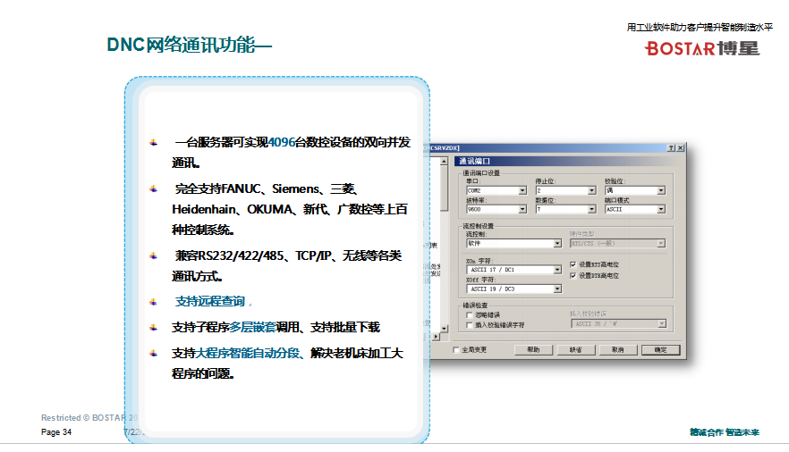
Task: Click the bullet icon beside 兼容RS232/422/485
Action: click(154, 256)
